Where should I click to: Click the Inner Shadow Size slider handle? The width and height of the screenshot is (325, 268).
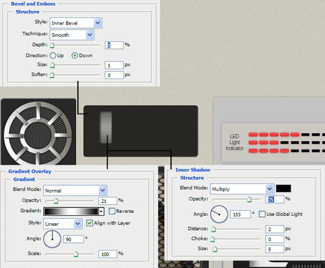pos(215,249)
